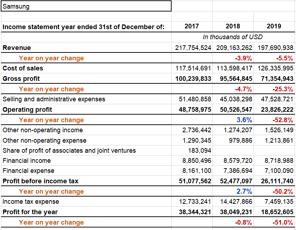Select the Samsung title cell
The image size is (296, 230).
click(x=86, y=6)
